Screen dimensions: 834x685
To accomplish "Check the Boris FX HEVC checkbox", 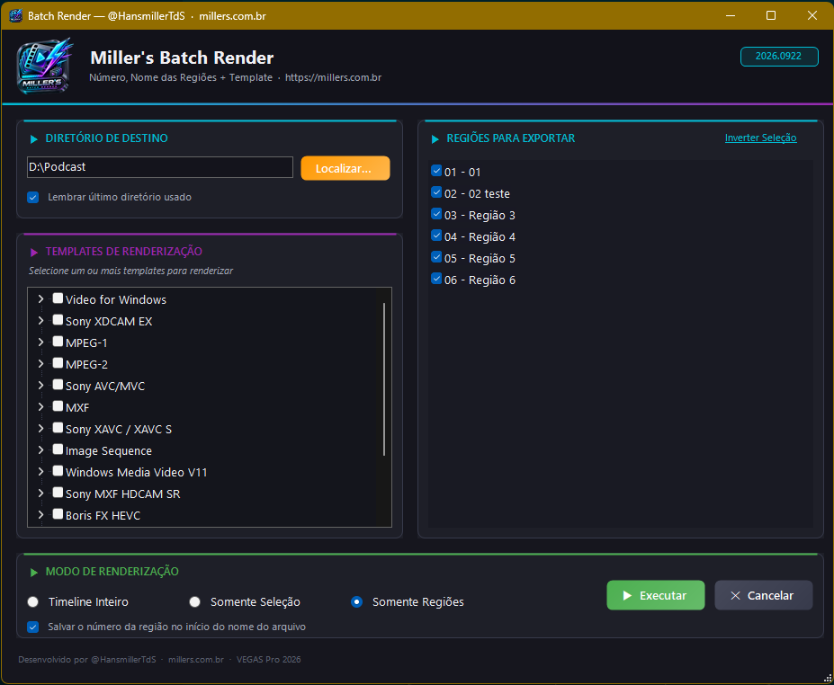I will coord(58,514).
